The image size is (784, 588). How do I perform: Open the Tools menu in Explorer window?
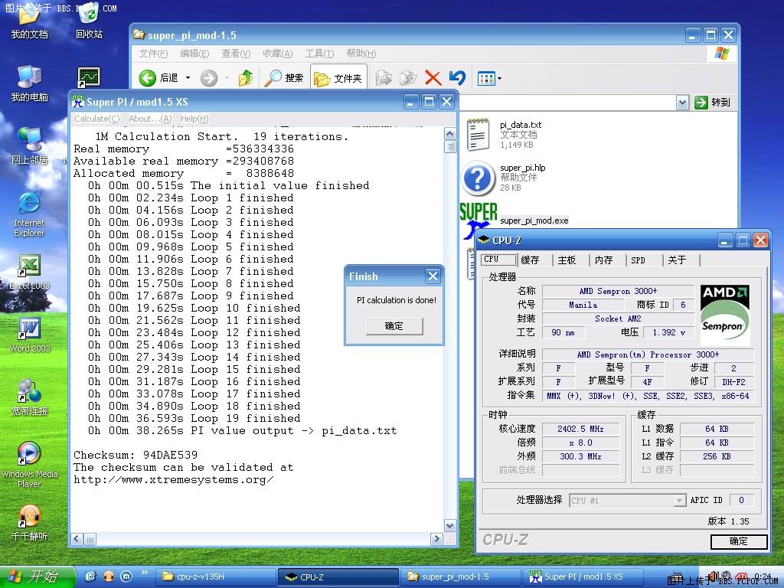319,54
